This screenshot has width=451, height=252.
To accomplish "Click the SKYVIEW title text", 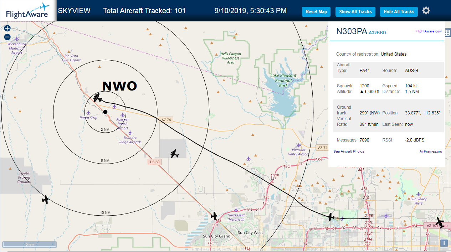I will point(74,11).
